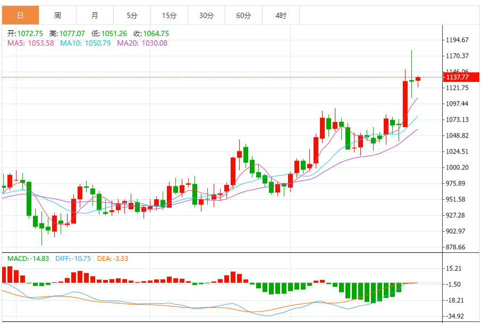Click the MACD: -14.83 label

tap(28, 259)
